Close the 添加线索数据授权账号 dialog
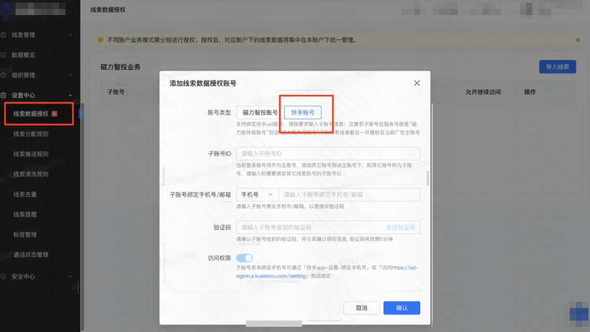Screen dimensions: 590x332 pos(417,83)
